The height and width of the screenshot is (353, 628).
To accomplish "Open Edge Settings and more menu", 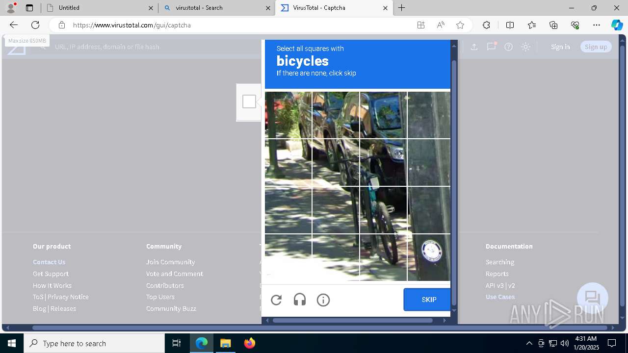I will (597, 25).
